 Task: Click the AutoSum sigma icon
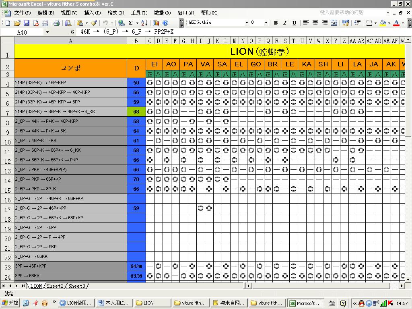pos(130,23)
